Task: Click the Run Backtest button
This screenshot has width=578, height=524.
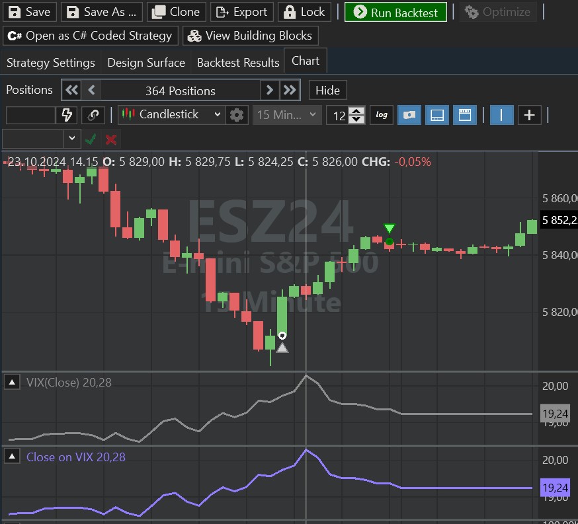Action: coord(395,12)
